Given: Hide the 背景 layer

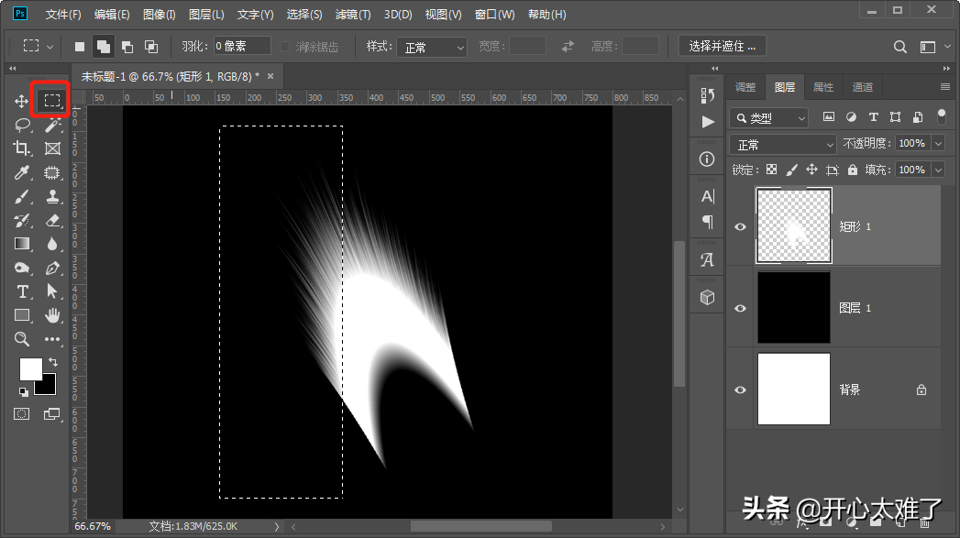Looking at the screenshot, I should [741, 390].
